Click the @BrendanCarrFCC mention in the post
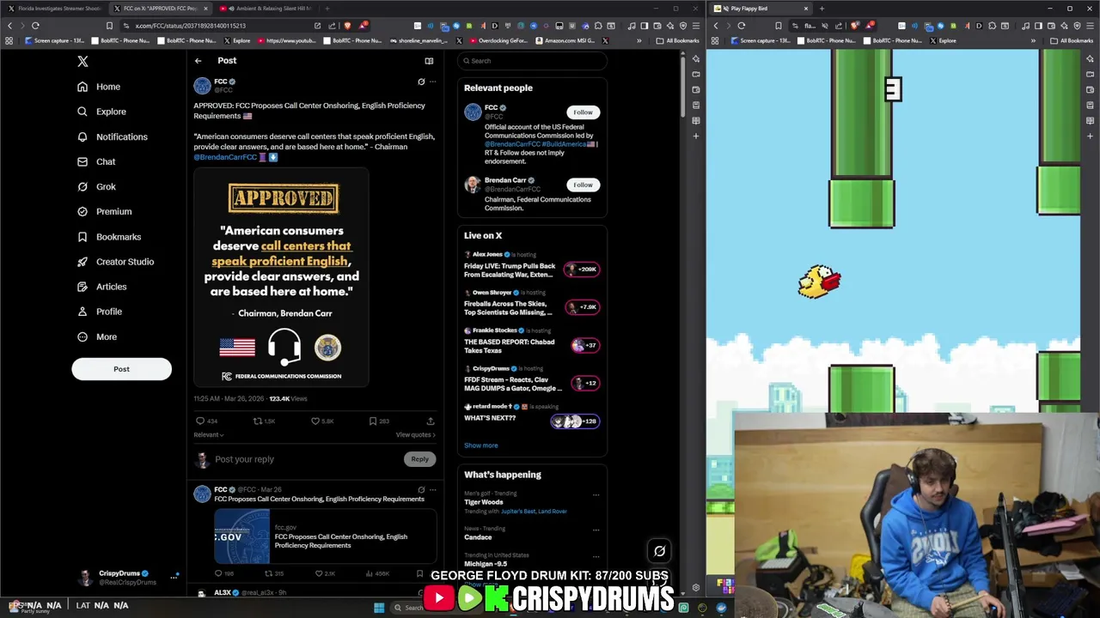This screenshot has width=1100, height=618. click(225, 157)
